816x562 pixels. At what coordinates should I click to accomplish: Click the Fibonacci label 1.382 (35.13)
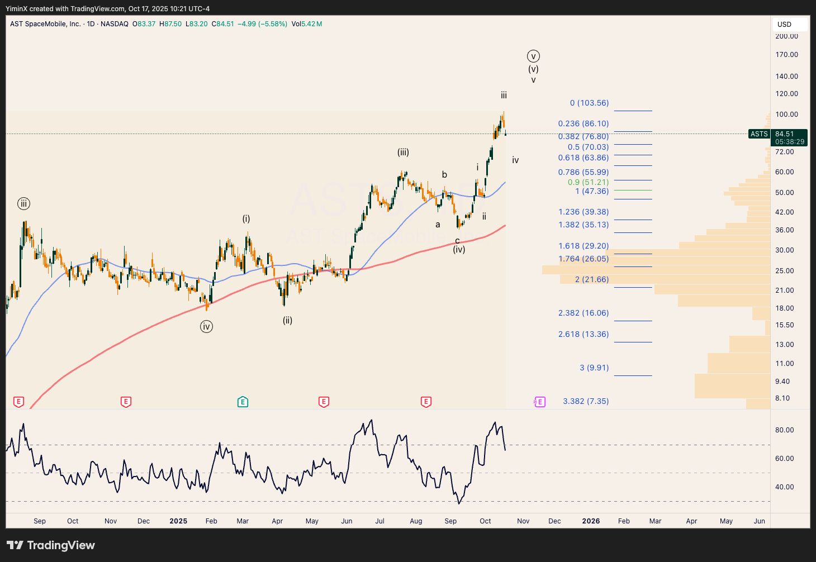pos(583,225)
